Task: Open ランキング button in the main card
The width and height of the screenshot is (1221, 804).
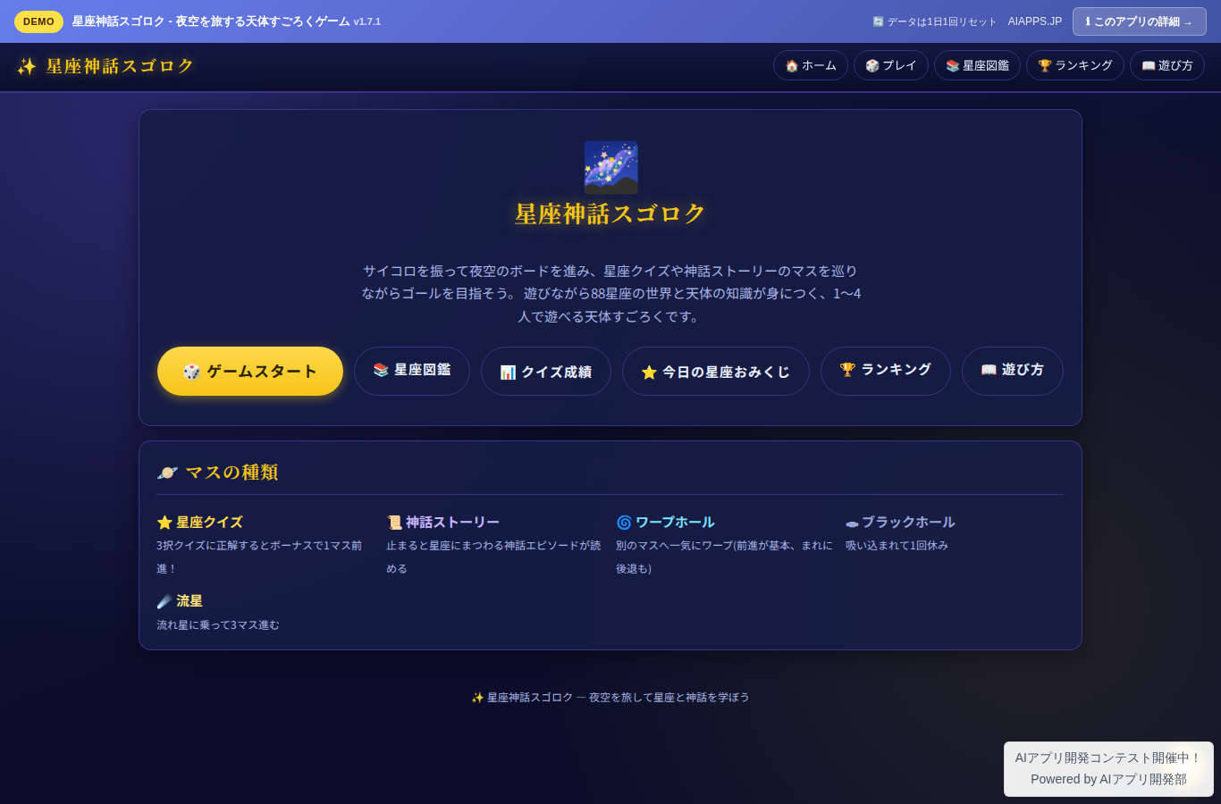Action: 886,371
